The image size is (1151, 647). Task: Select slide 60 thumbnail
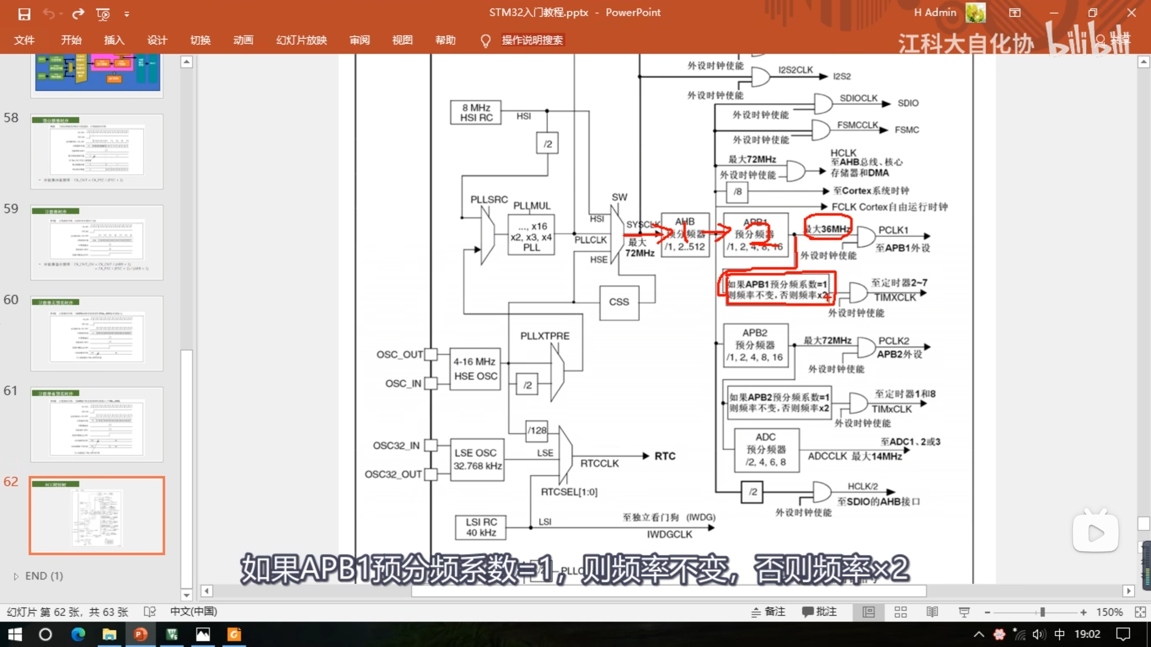[x=97, y=333]
